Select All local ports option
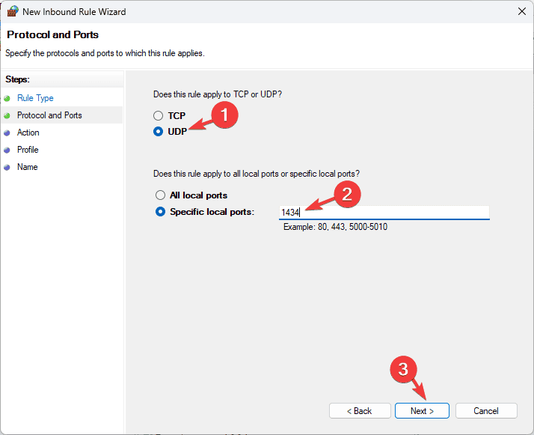The image size is (534, 435). (x=160, y=195)
